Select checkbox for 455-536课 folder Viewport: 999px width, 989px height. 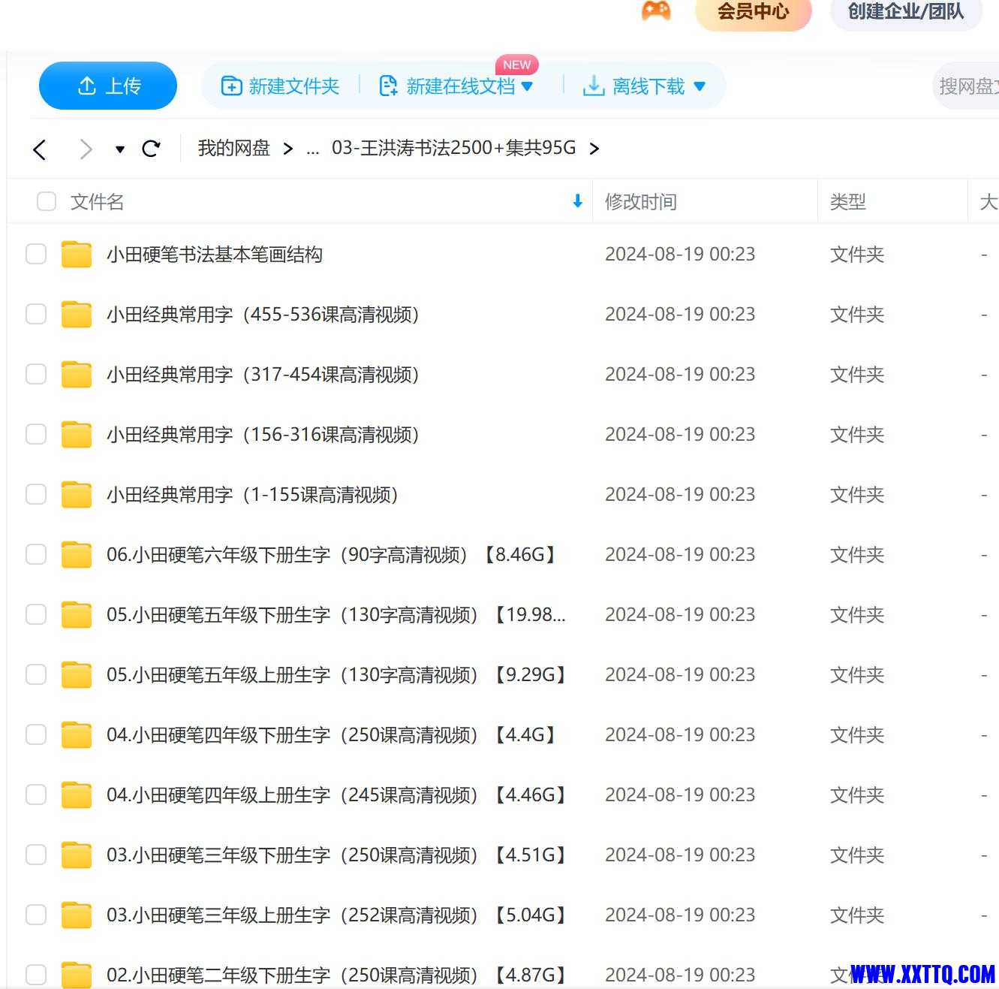(x=36, y=314)
